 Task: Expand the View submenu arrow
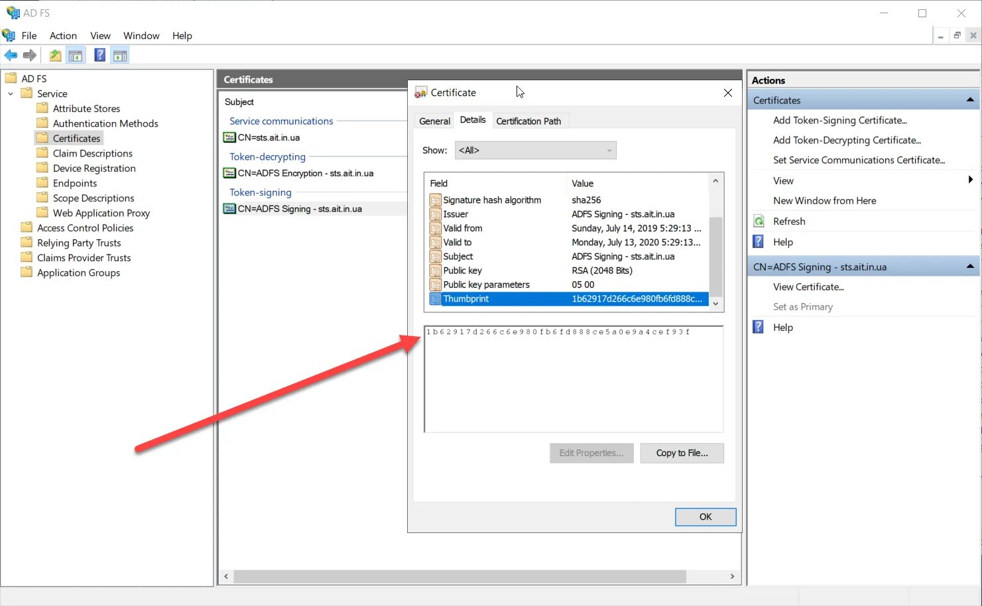click(x=970, y=180)
